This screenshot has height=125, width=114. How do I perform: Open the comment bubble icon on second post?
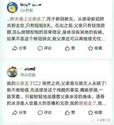click(x=40, y=113)
